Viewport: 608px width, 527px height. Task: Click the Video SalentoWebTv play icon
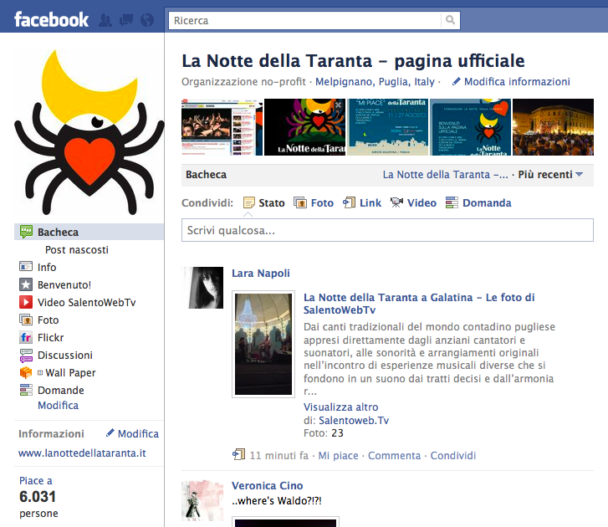tap(26, 302)
